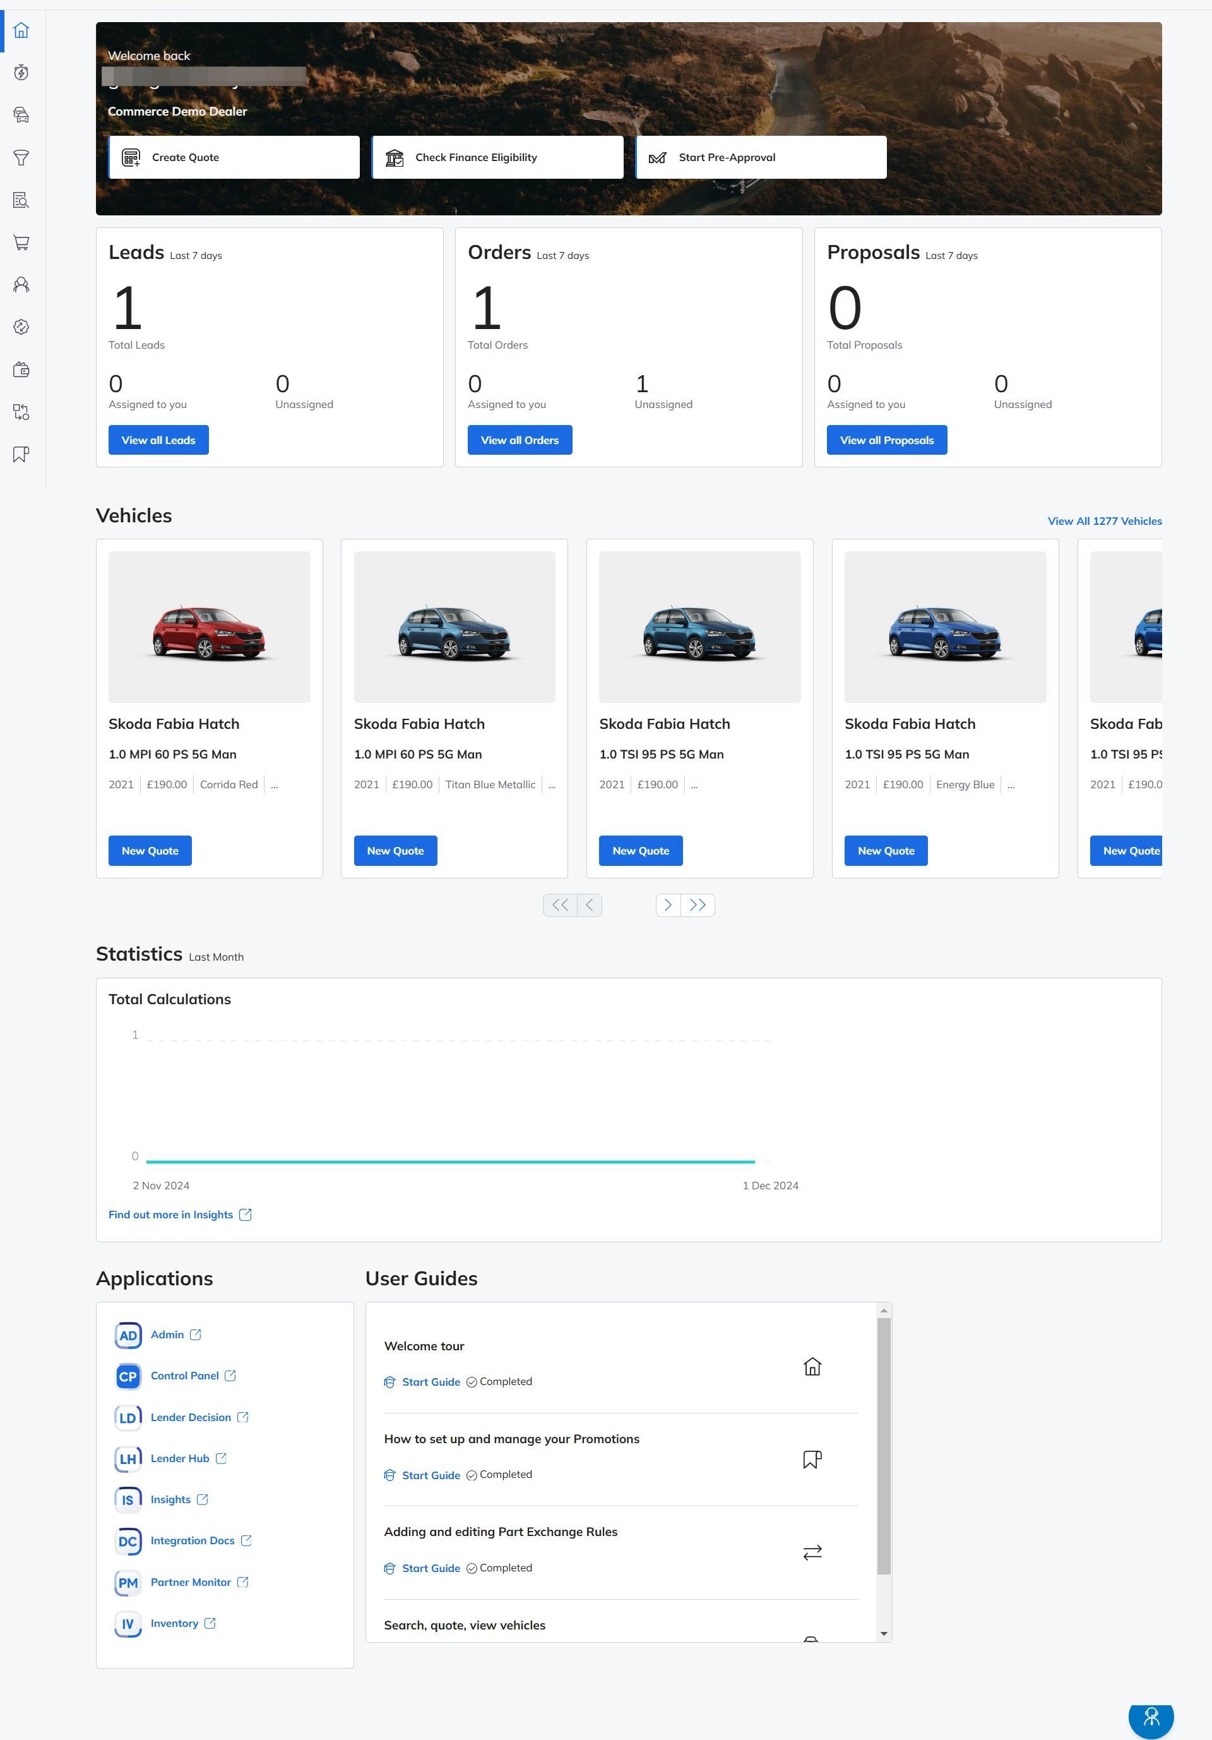
Task: Open View all Leads
Action: tap(158, 440)
